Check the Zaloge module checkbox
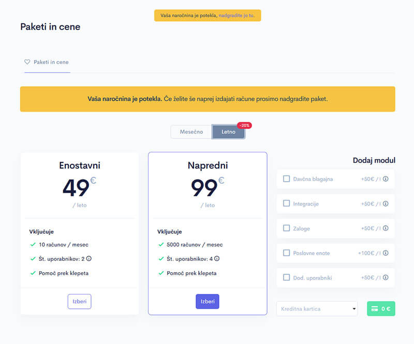 (286, 228)
